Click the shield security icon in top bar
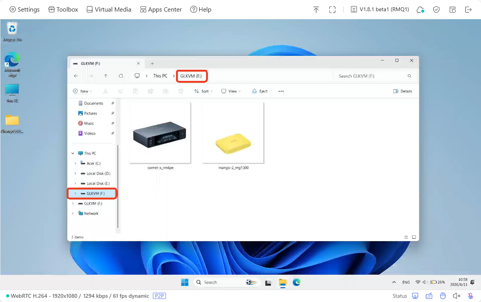The width and height of the screenshot is (481, 302). tap(436, 10)
